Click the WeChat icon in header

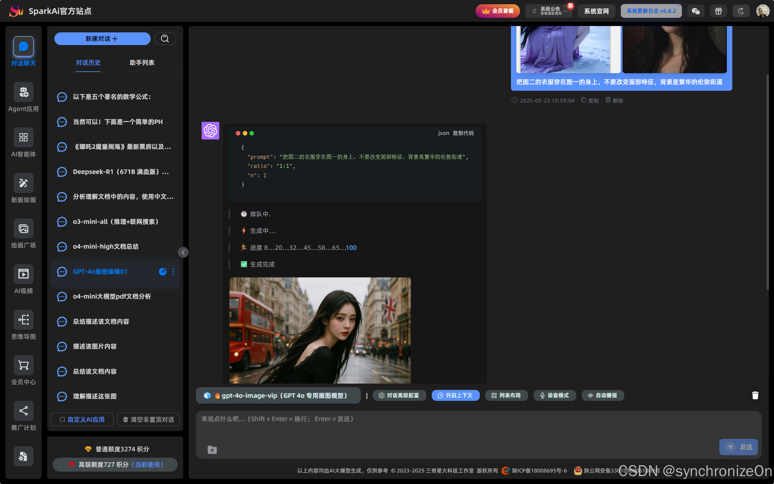pos(696,11)
